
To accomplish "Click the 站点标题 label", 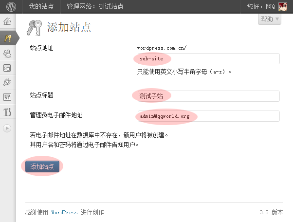I will [41, 95].
